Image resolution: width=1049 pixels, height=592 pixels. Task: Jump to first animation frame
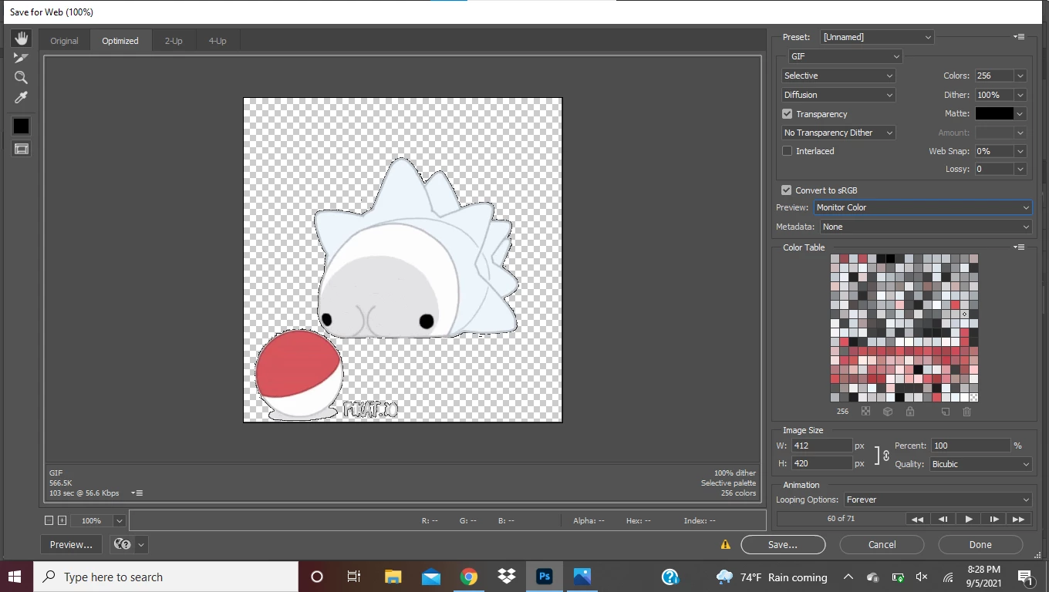click(x=917, y=519)
